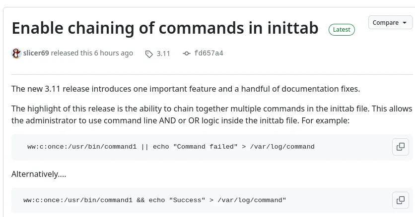This screenshot has width=415, height=217.
Task: Open the 'Enable chaining of commands in inittab' release title
Action: [x=165, y=28]
